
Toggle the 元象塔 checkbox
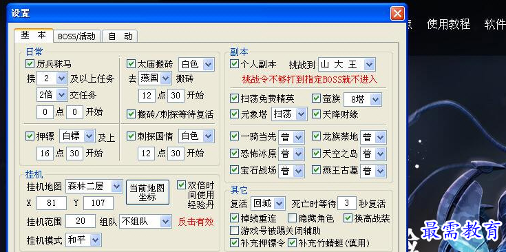click(x=234, y=114)
